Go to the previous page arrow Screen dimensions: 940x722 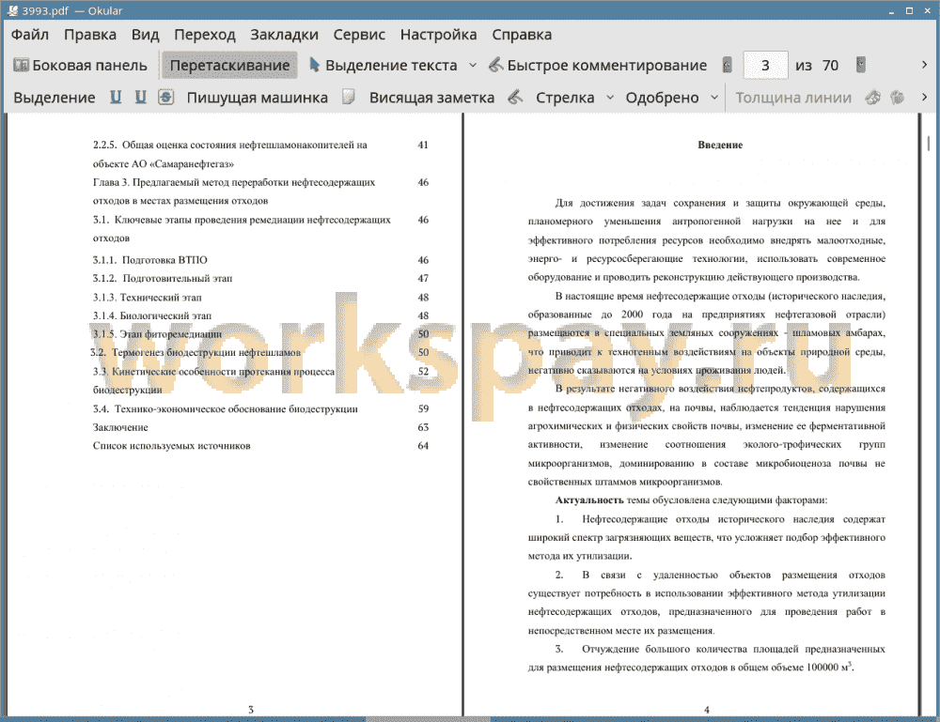728,65
